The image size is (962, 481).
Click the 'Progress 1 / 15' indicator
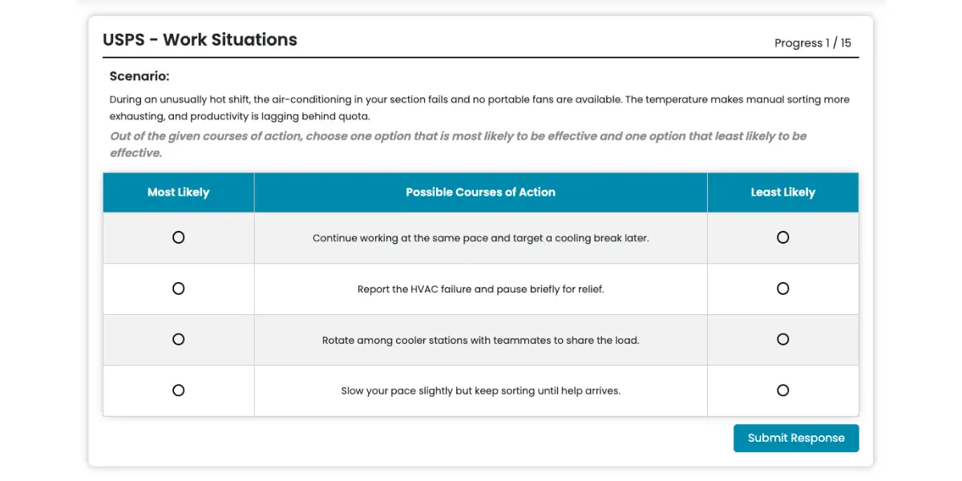click(x=812, y=43)
